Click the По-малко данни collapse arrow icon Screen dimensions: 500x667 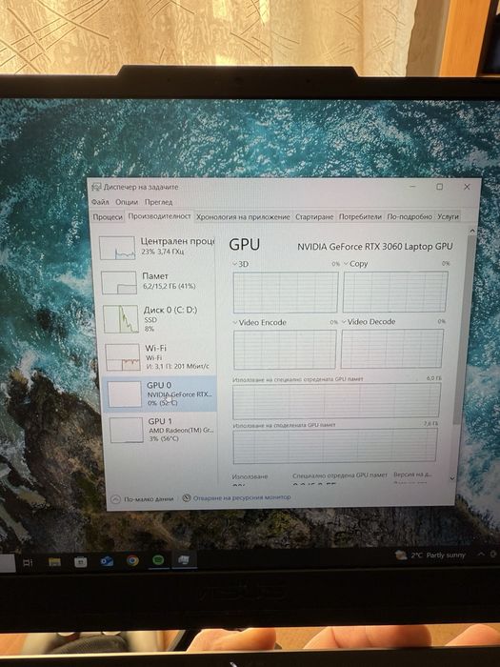point(115,499)
